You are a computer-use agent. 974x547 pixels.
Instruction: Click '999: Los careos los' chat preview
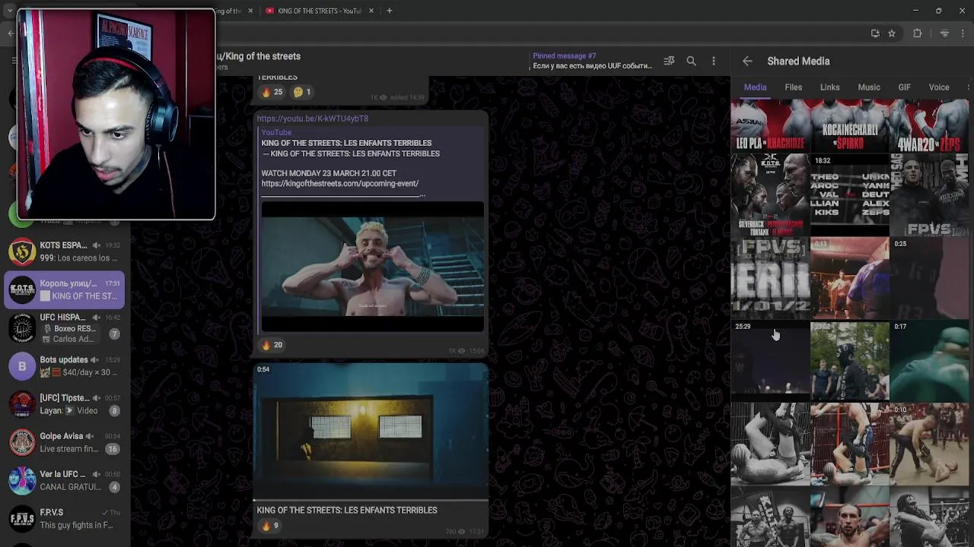(78, 258)
